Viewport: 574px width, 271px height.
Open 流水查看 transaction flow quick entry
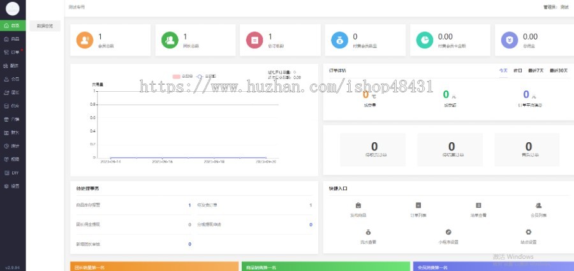click(368, 237)
